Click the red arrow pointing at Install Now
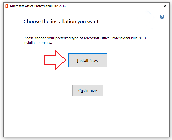Viewport: 172px width, 140px height. (54, 60)
